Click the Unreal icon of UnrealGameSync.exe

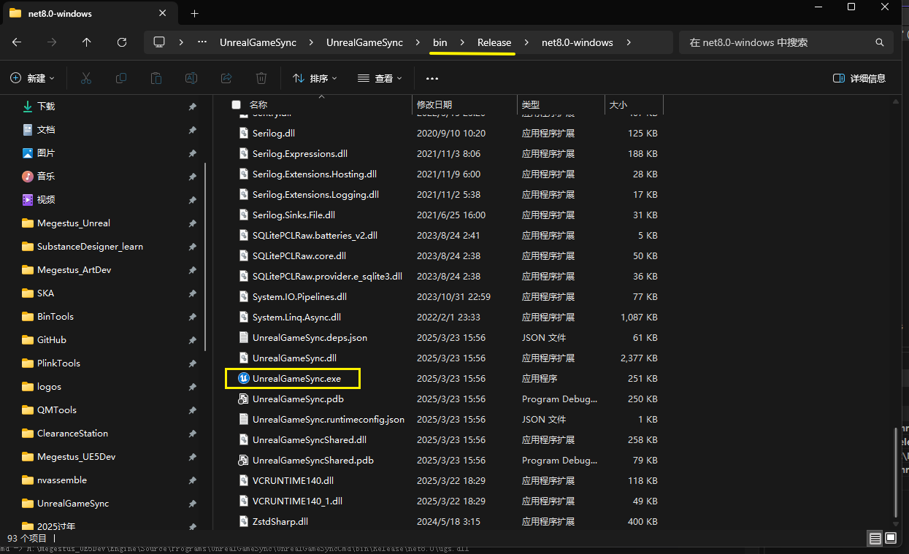tap(244, 379)
